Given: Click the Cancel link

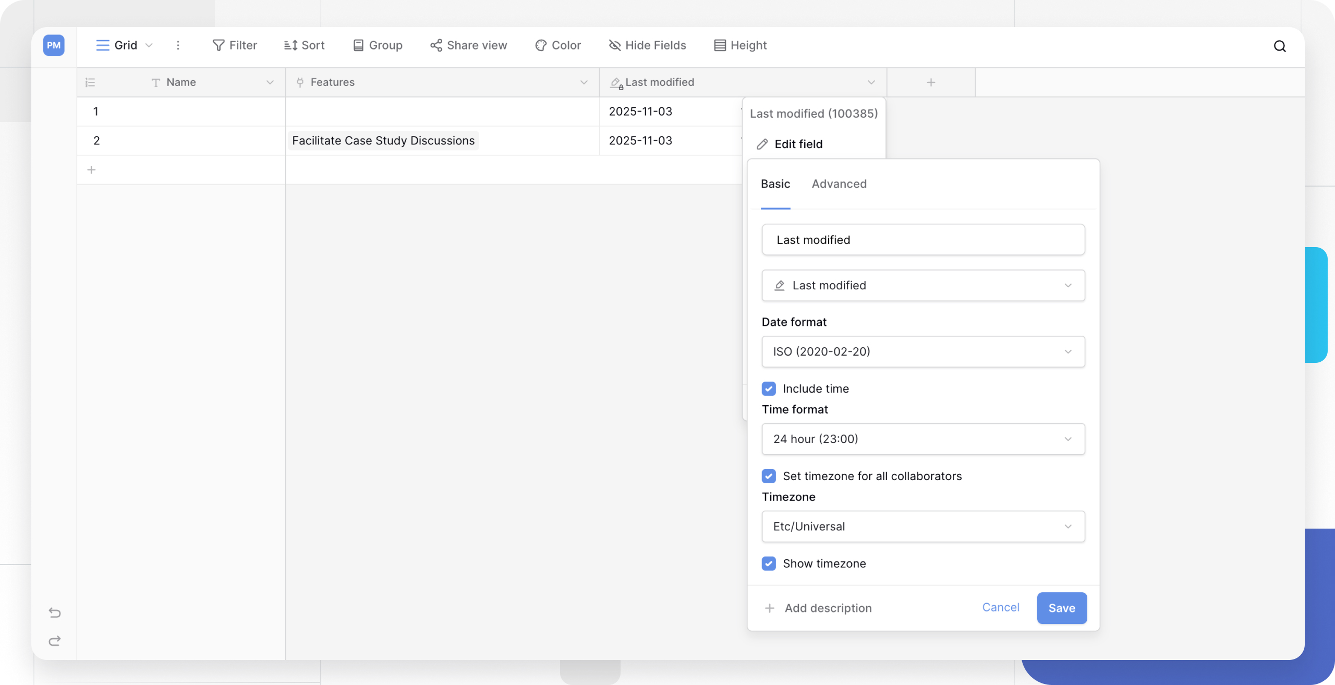Looking at the screenshot, I should point(1000,607).
